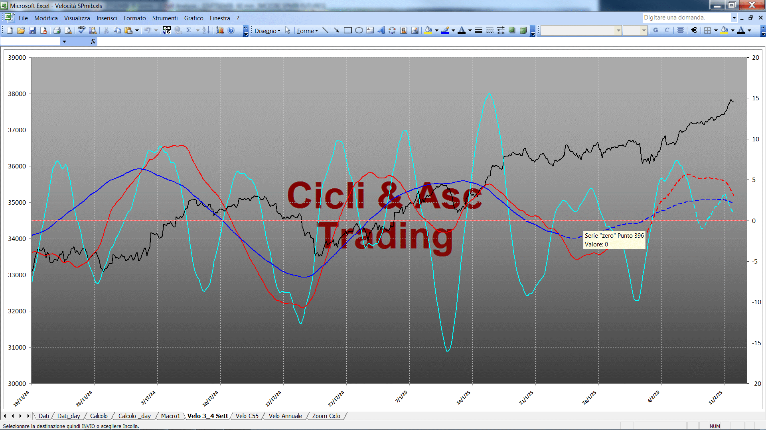Click the Undo arrow icon
This screenshot has height=430, width=766.
point(147,30)
